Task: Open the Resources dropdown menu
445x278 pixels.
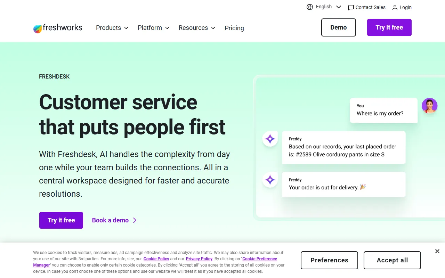Action: [x=197, y=28]
